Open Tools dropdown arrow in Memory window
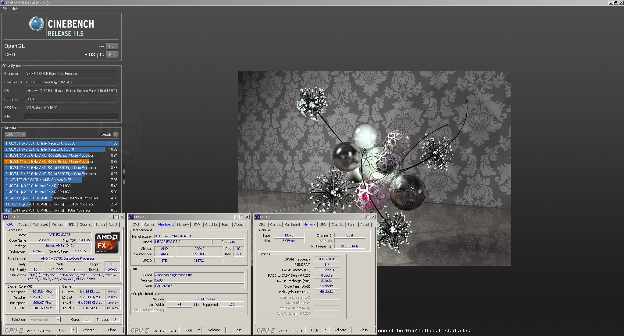The width and height of the screenshot is (624, 336). click(325, 330)
